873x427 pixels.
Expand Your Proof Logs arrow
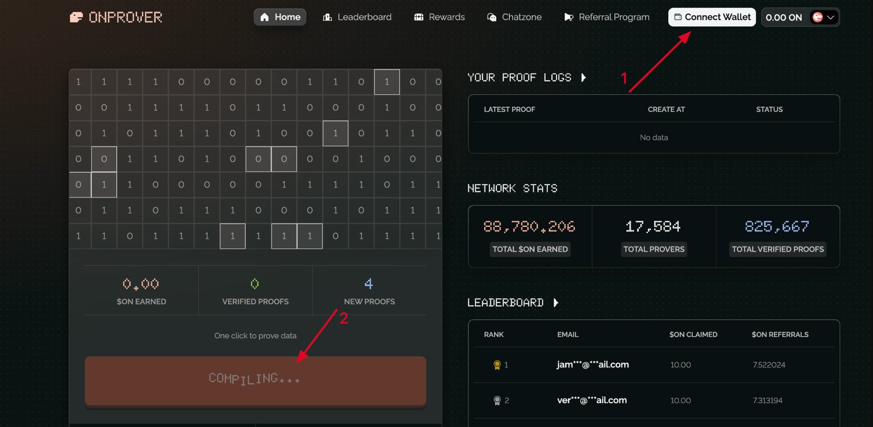click(x=584, y=77)
